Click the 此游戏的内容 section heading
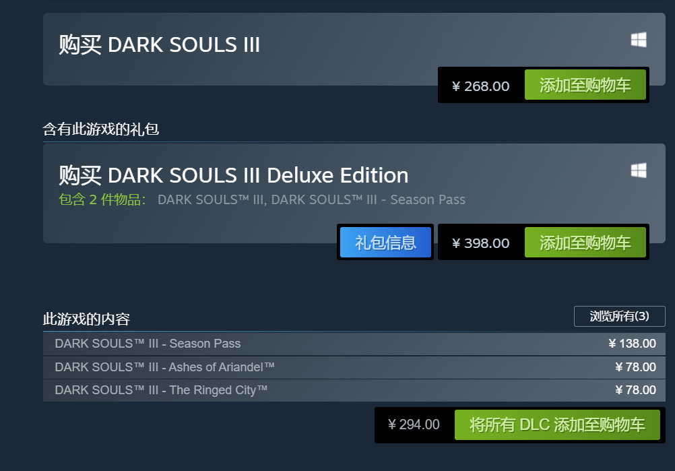 [86, 319]
